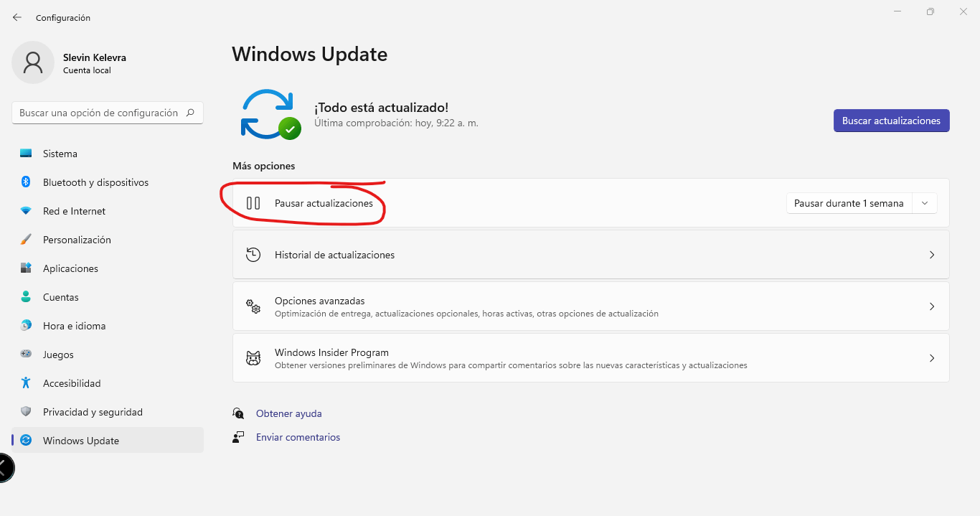Open the Slevin Kelevra account avatar

(x=33, y=62)
